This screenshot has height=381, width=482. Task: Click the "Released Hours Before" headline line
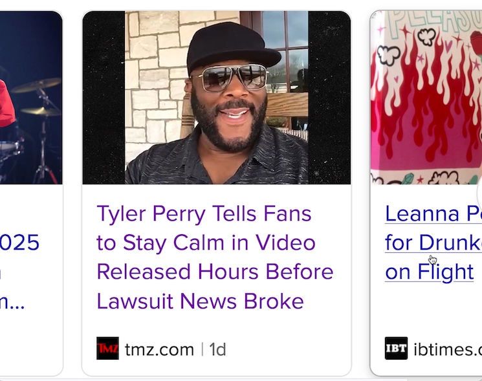coord(214,272)
